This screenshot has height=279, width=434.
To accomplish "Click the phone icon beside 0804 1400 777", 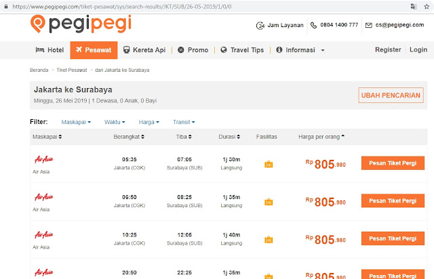I will click(x=313, y=25).
